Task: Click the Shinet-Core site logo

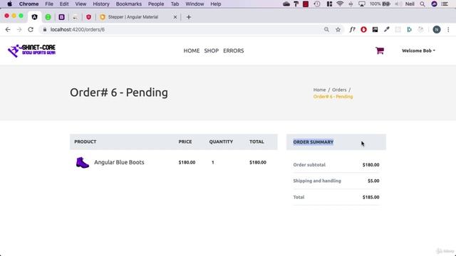Action: tap(31, 50)
